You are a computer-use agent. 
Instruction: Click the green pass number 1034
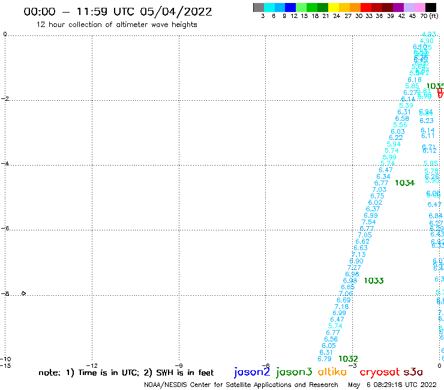coord(404,183)
